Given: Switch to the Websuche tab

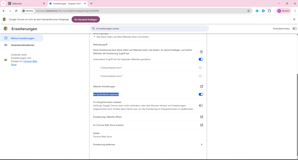Looking at the screenshot, I should [x=26, y=3].
